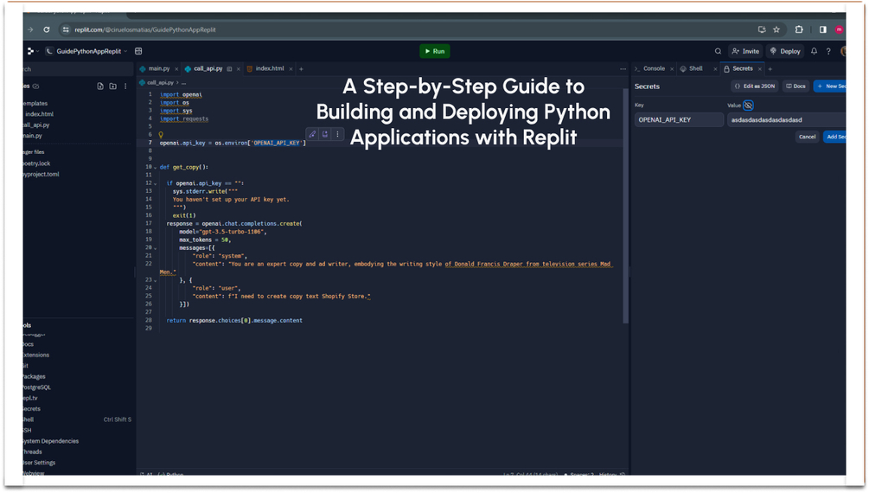Open Replit search magnifier icon
The width and height of the screenshot is (869, 493).
point(718,51)
